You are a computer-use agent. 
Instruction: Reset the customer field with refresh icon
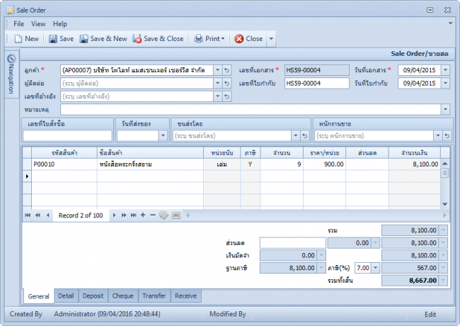coord(226,70)
